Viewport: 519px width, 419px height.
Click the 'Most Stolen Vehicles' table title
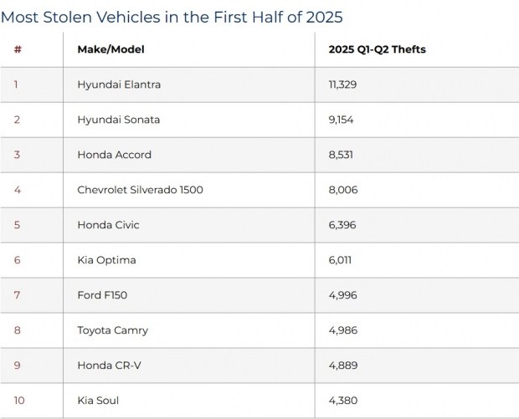pyautogui.click(x=172, y=16)
